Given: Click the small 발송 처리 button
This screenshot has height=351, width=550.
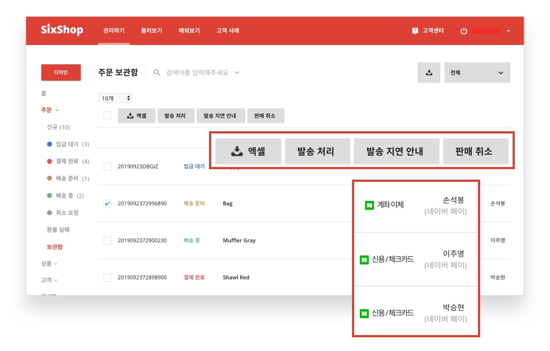Looking at the screenshot, I should (175, 116).
